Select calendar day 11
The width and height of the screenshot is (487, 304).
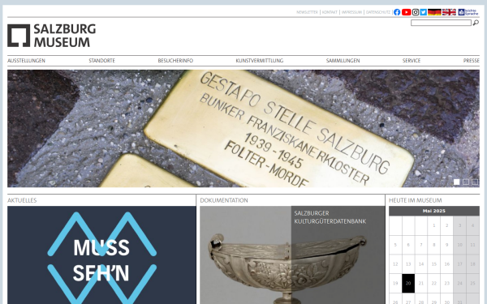pyautogui.click(x=472, y=245)
